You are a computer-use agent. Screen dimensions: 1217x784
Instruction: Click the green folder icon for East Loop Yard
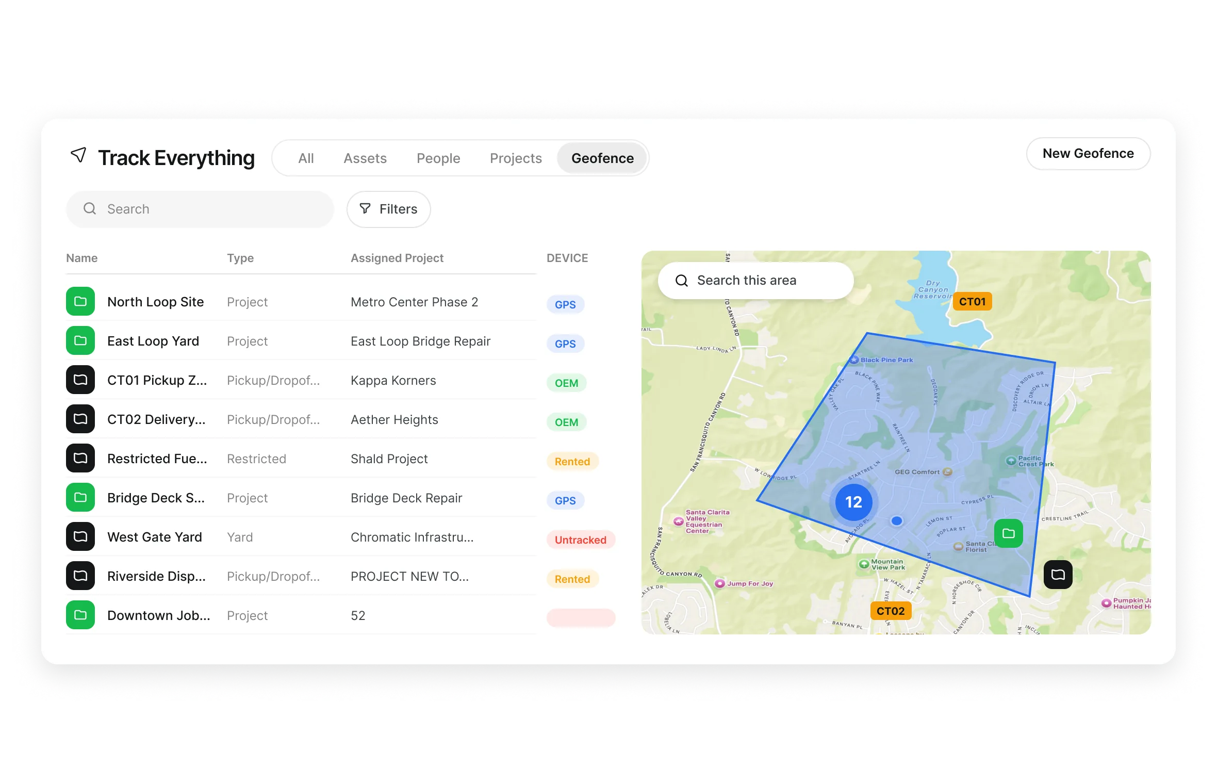click(x=80, y=340)
